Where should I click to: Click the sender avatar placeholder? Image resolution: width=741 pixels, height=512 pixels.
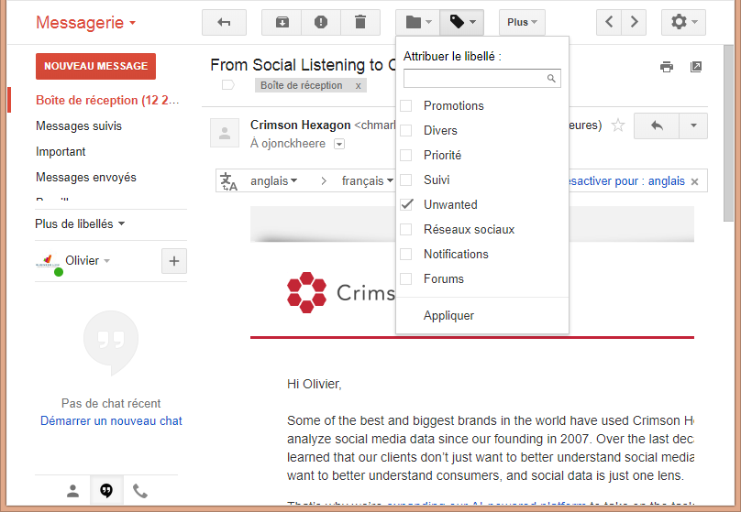point(225,134)
